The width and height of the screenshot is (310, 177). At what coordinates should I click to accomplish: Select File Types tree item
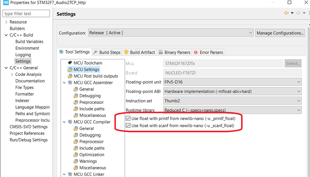click(25, 87)
